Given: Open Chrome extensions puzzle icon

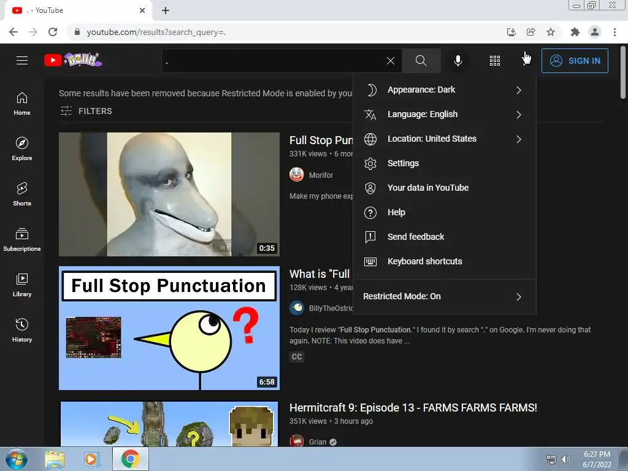Looking at the screenshot, I should (575, 32).
